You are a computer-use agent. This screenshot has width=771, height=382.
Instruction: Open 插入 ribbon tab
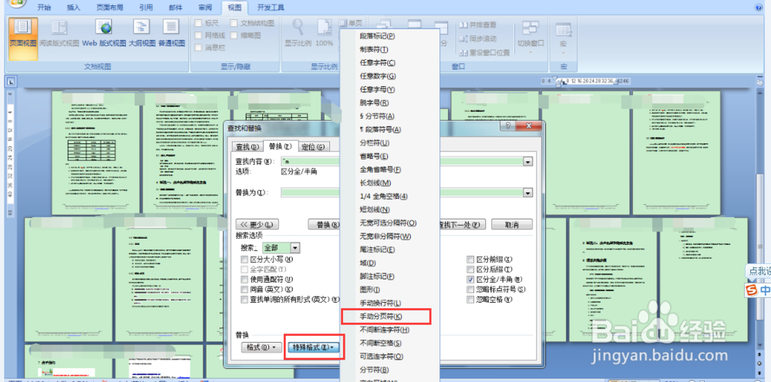74,8
